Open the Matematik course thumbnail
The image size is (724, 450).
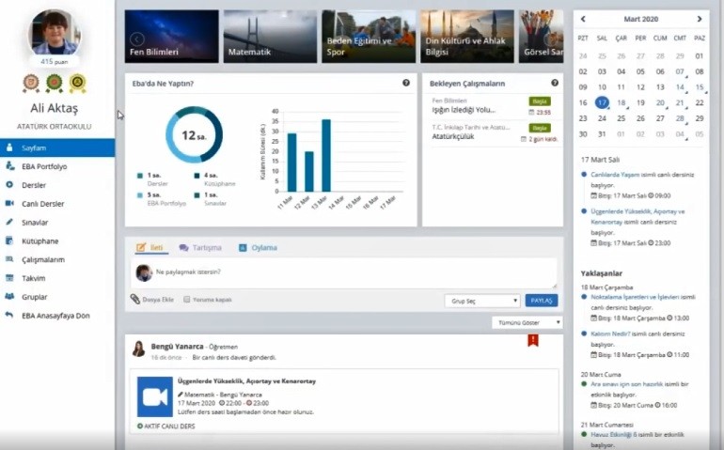tap(270, 37)
